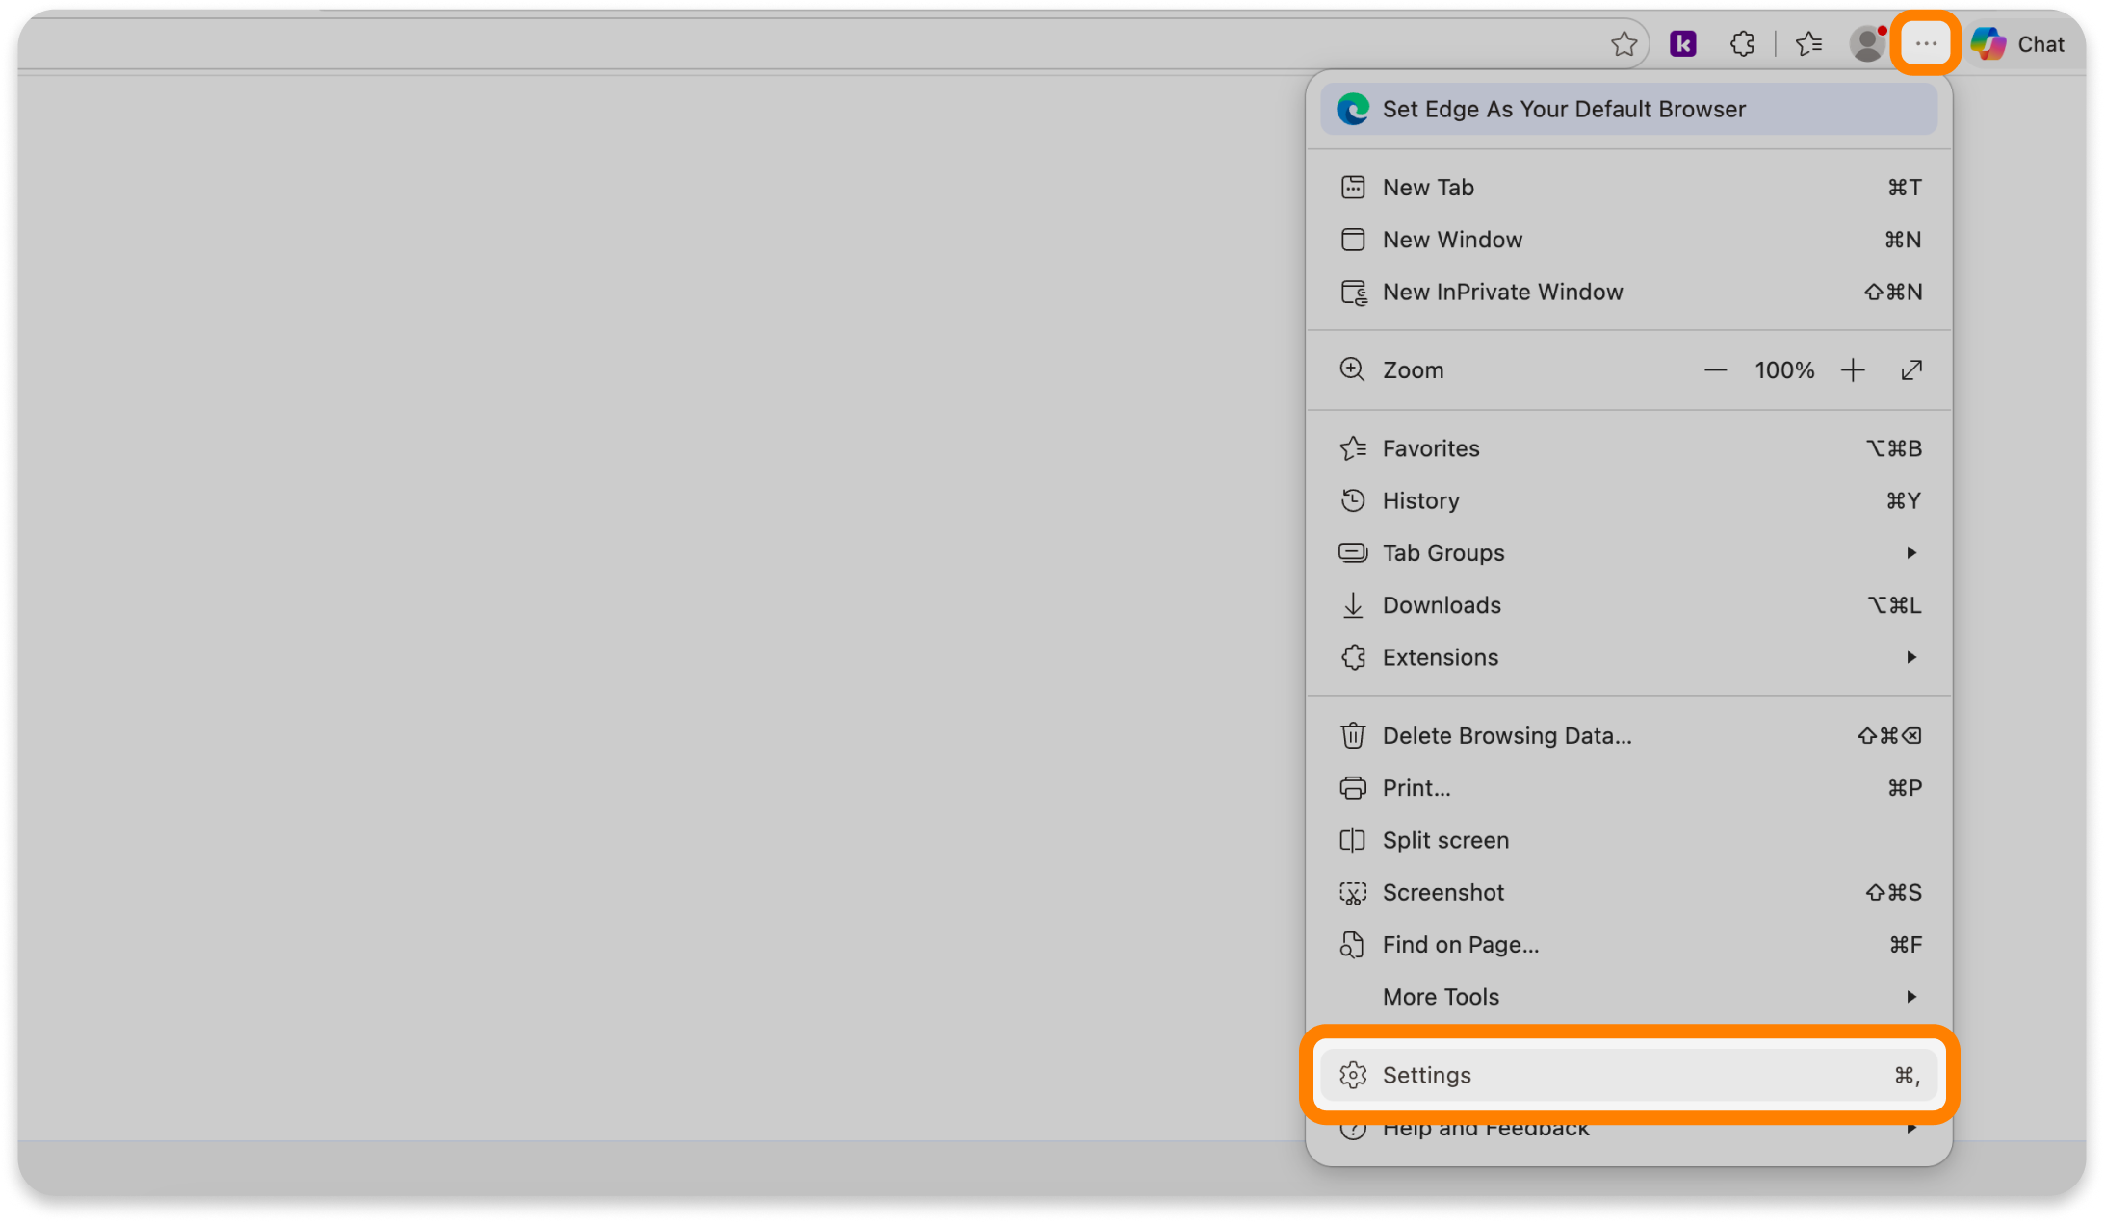
Task: Click the three-dots Settings and more button
Action: coord(1926,43)
